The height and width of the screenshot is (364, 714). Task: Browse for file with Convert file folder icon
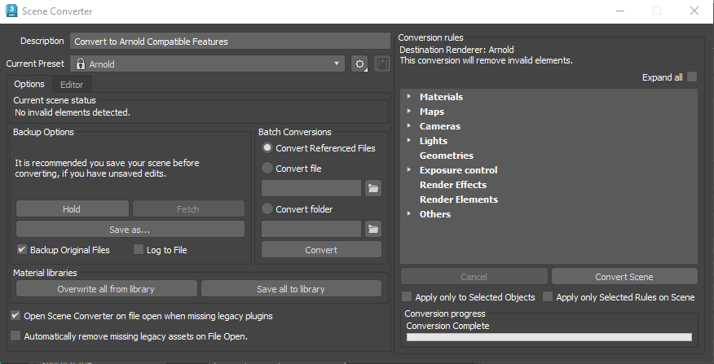pos(373,188)
